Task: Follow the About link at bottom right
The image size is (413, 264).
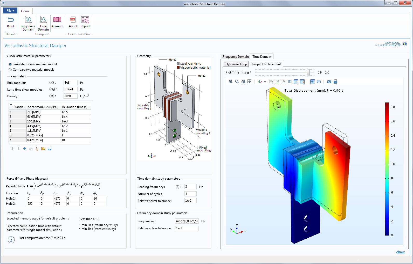Action: point(400,252)
